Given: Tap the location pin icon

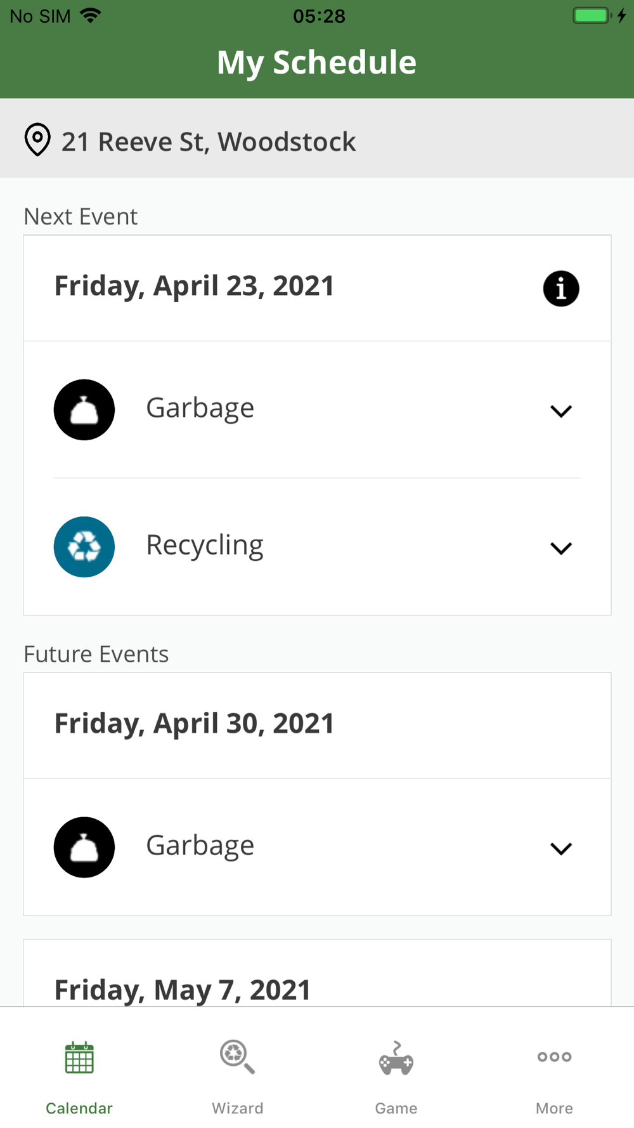Looking at the screenshot, I should (x=37, y=140).
